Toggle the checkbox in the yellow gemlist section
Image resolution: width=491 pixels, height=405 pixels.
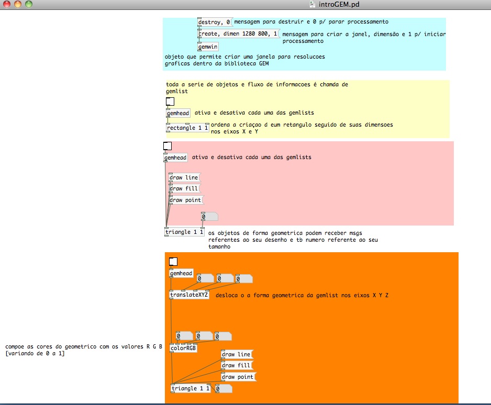click(170, 102)
